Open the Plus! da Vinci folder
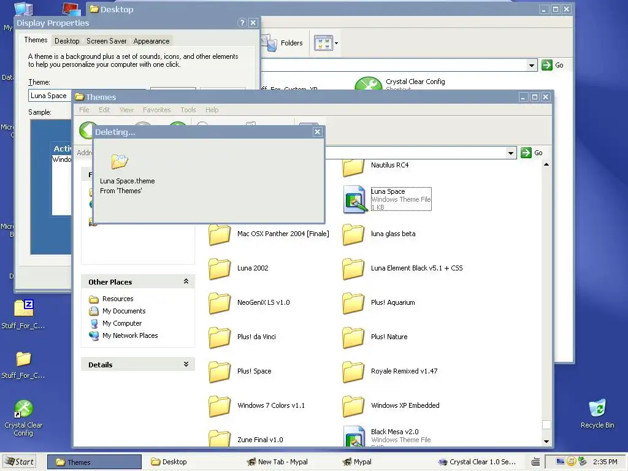 tap(242, 337)
